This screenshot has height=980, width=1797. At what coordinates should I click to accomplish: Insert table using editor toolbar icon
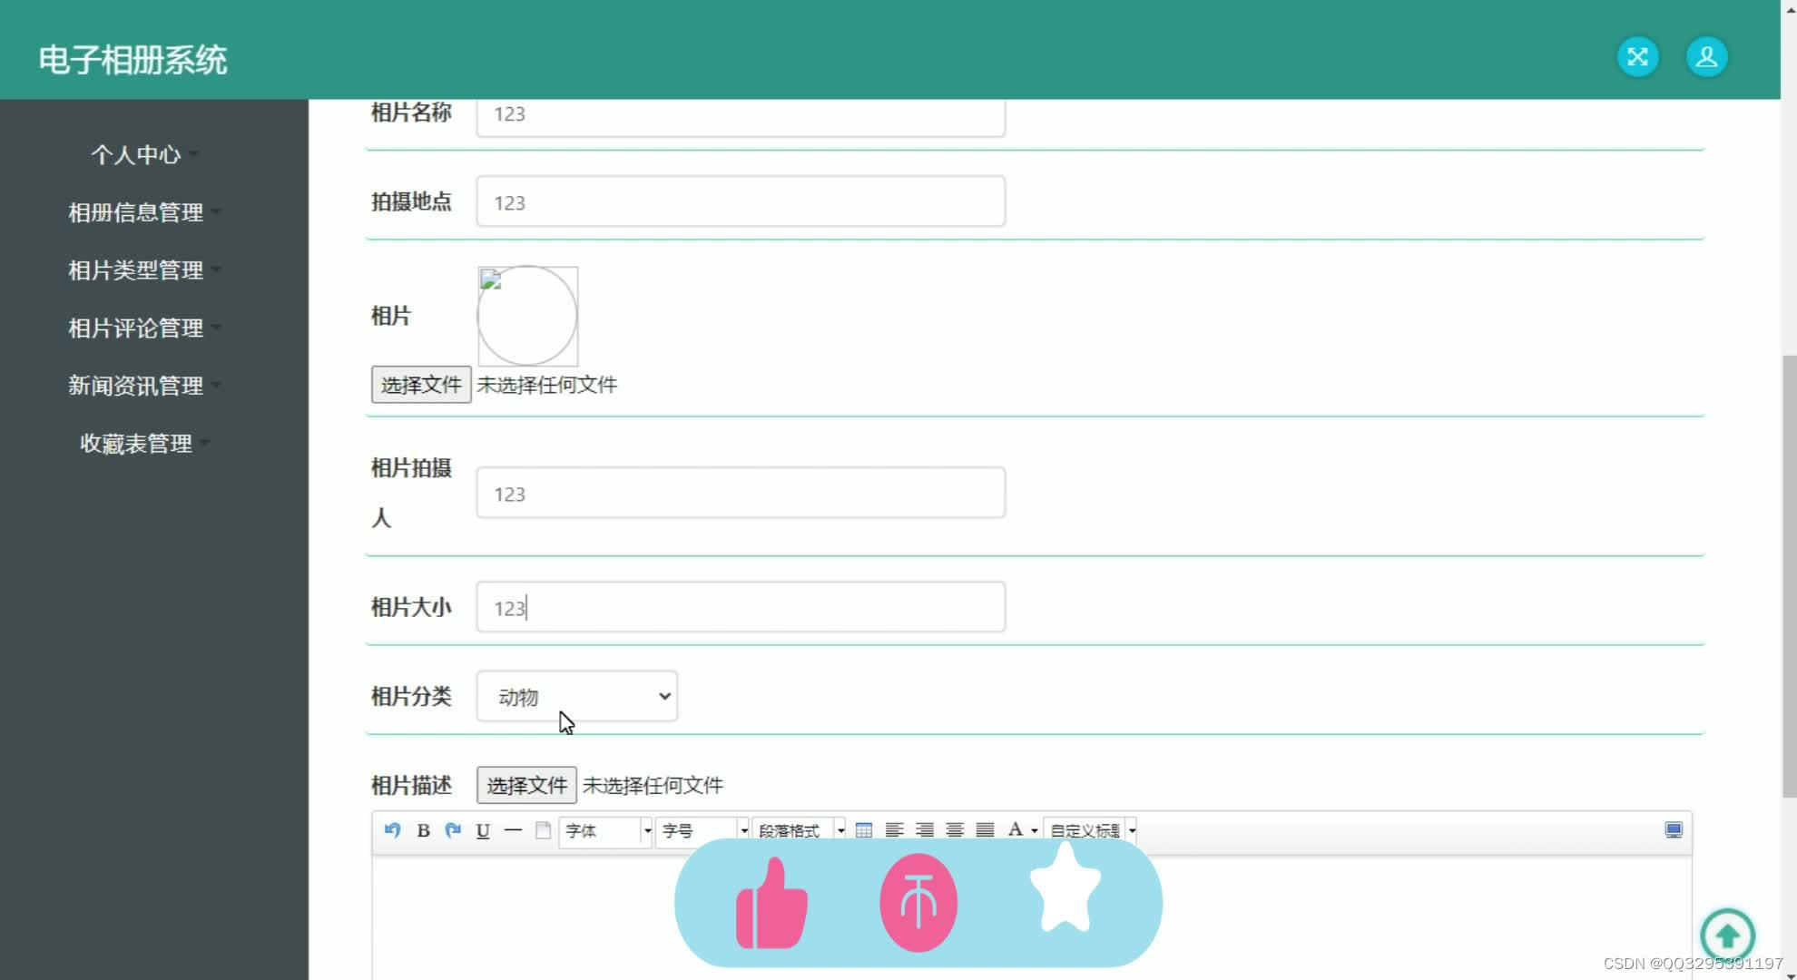(864, 830)
